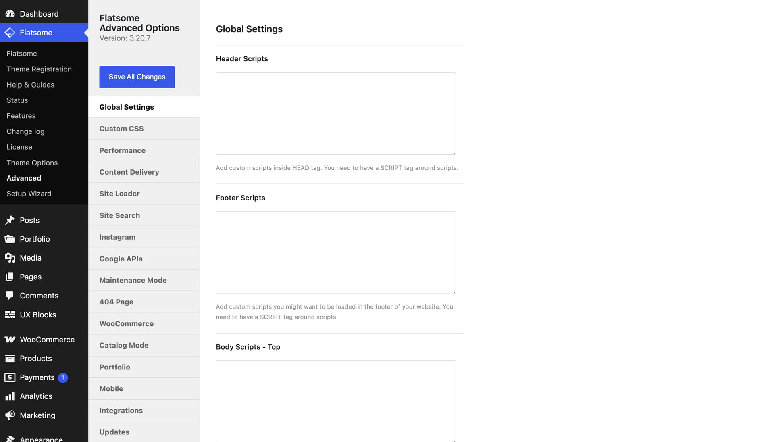Click the Dashboard gauge icon
Viewport: 774px width, 442px height.
coord(10,14)
